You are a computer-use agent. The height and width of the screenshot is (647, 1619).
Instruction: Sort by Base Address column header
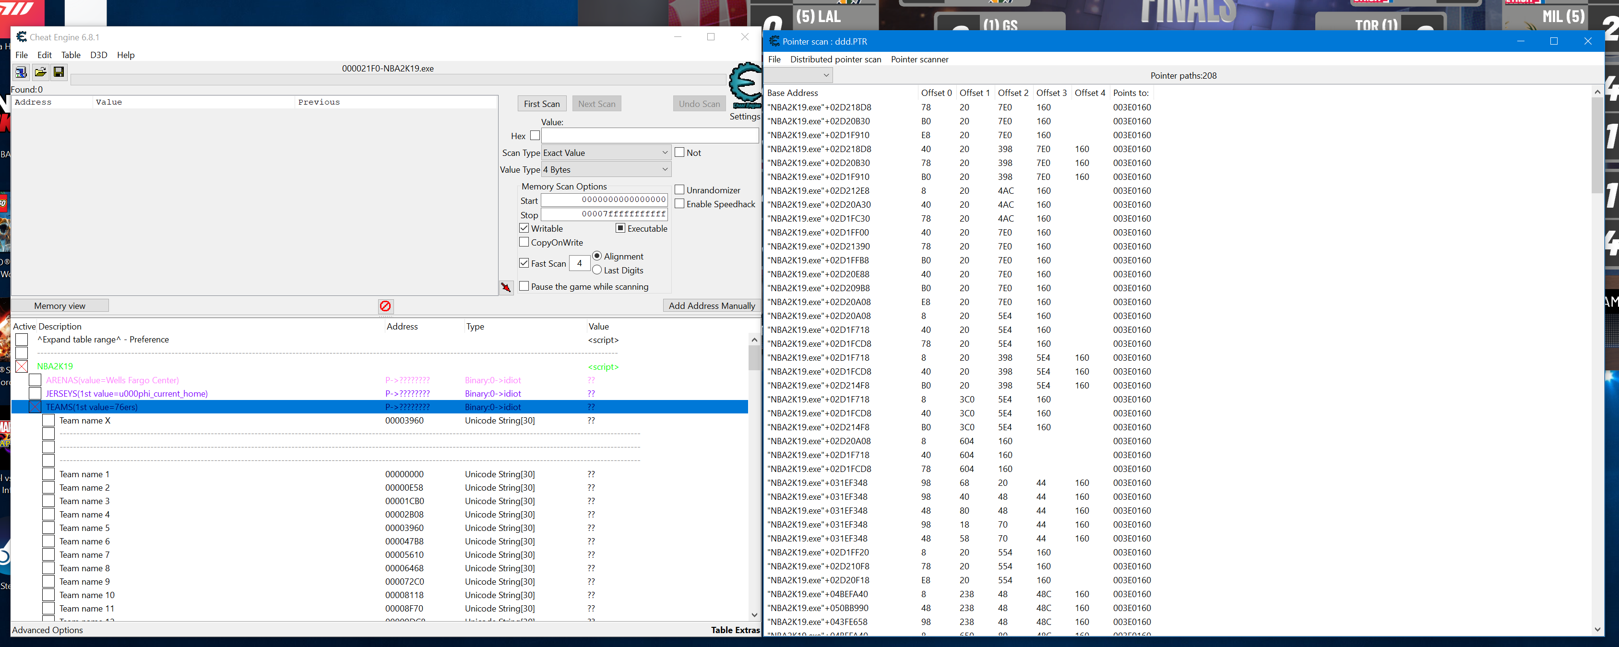coord(840,93)
